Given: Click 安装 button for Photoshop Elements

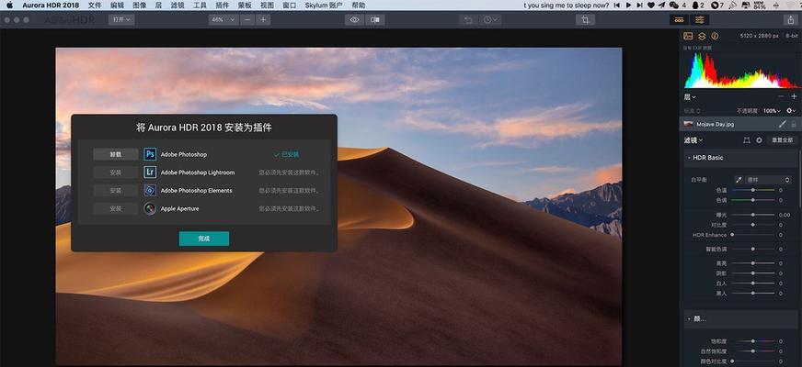Looking at the screenshot, I should (116, 191).
